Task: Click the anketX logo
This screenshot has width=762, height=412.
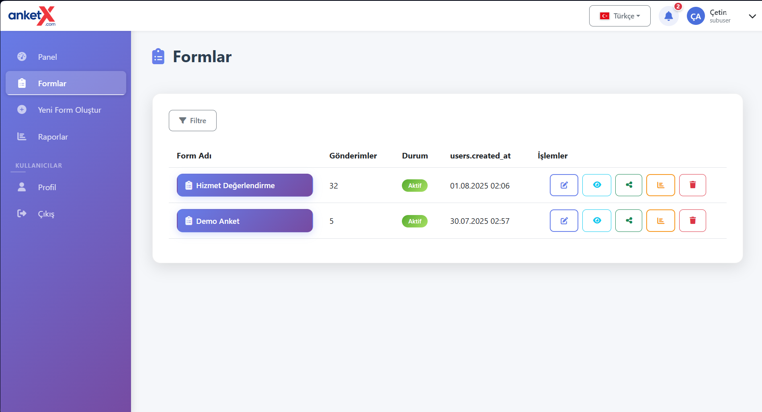Action: click(32, 16)
